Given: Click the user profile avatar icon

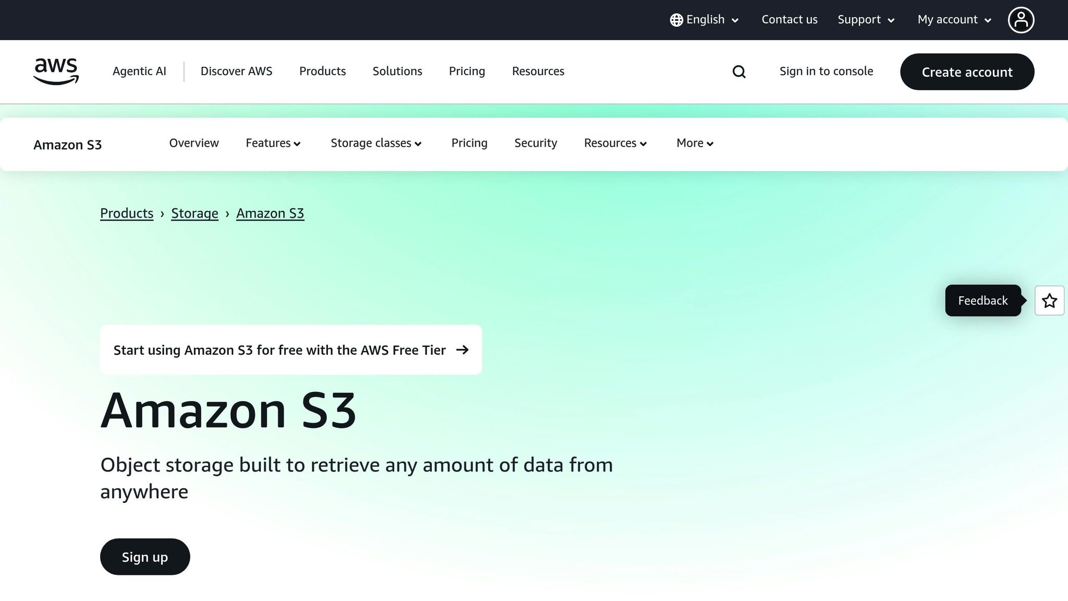Looking at the screenshot, I should (1021, 20).
